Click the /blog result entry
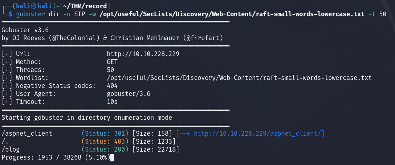Viewport: 395px width, 165px height. (11, 149)
